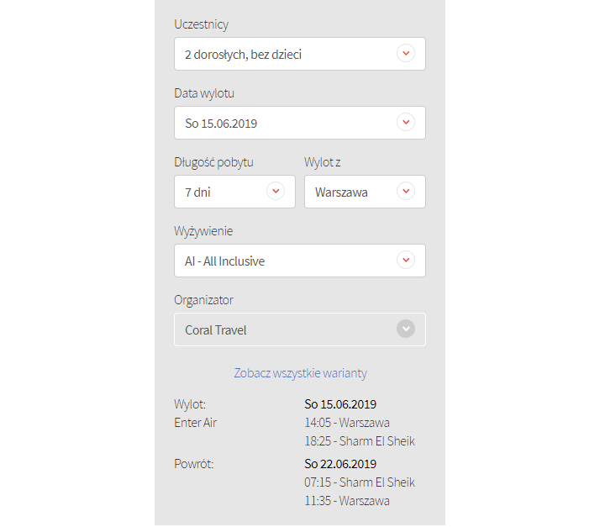Click the 'Data wylotu' field label

pos(209,93)
